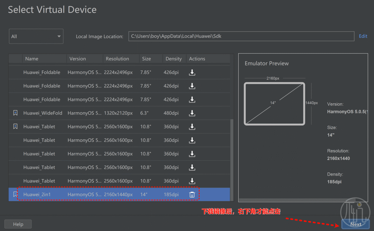This screenshot has width=374, height=231.
Task: Click the 185dpi cell in the Huawei_2in1 row
Action: pos(171,194)
